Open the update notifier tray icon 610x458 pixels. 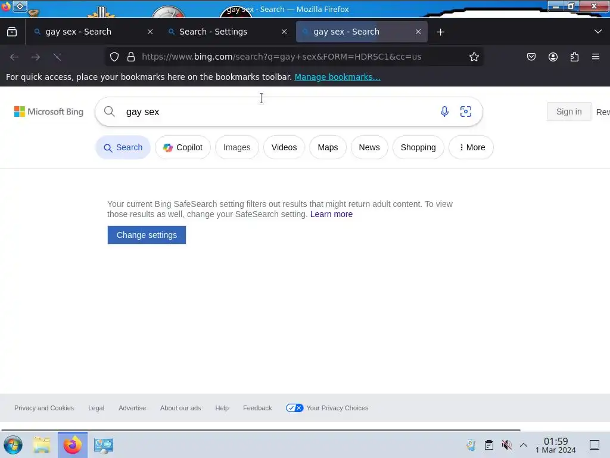(x=471, y=445)
